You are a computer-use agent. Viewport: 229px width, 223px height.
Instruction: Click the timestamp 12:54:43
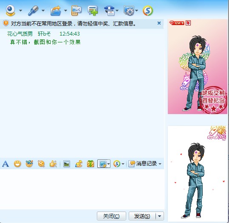70,34
